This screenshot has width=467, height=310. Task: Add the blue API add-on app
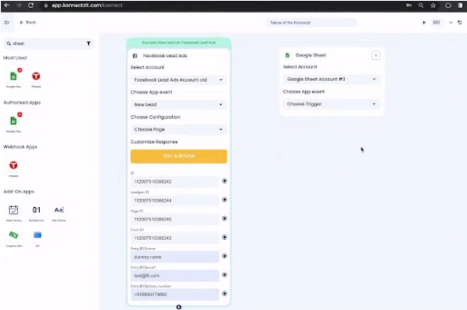[x=37, y=235]
